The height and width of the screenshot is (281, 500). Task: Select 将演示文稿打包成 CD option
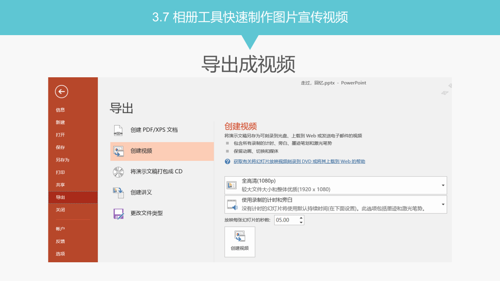pos(162,172)
